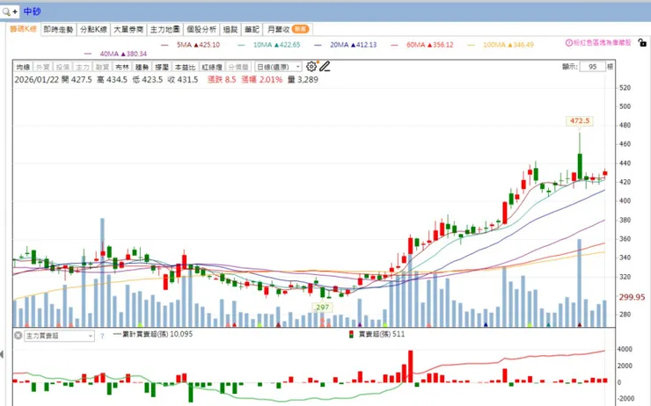This screenshot has width=651, height=406.
Task: Toggle 投信 overlay button
Action: (x=62, y=67)
